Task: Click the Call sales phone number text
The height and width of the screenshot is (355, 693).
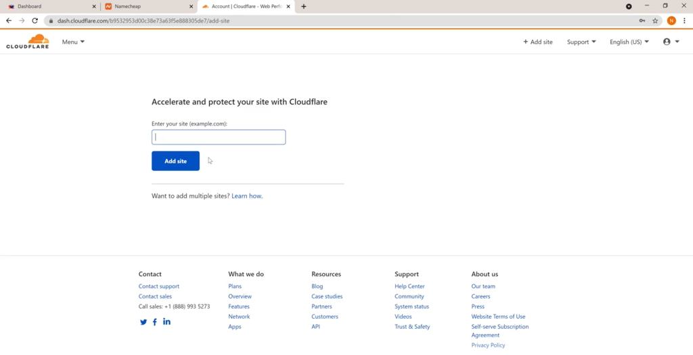Action: coord(174,306)
